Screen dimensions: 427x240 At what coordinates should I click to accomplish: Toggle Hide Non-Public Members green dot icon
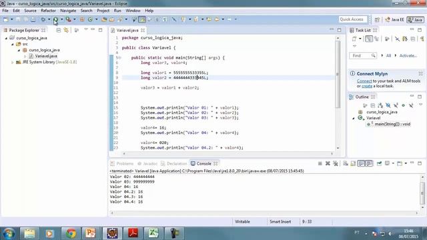click(x=403, y=105)
